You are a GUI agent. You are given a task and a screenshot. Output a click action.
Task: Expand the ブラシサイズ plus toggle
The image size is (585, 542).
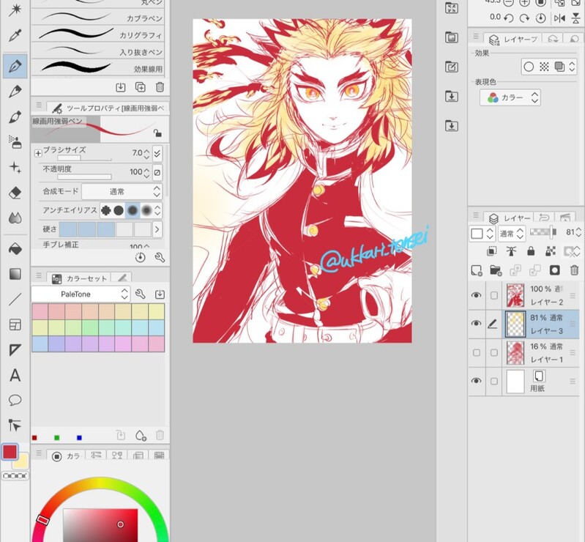(38, 153)
